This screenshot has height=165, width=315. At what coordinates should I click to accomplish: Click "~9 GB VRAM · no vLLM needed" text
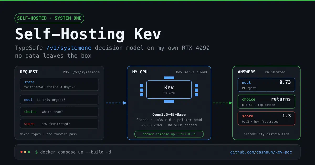169,125
